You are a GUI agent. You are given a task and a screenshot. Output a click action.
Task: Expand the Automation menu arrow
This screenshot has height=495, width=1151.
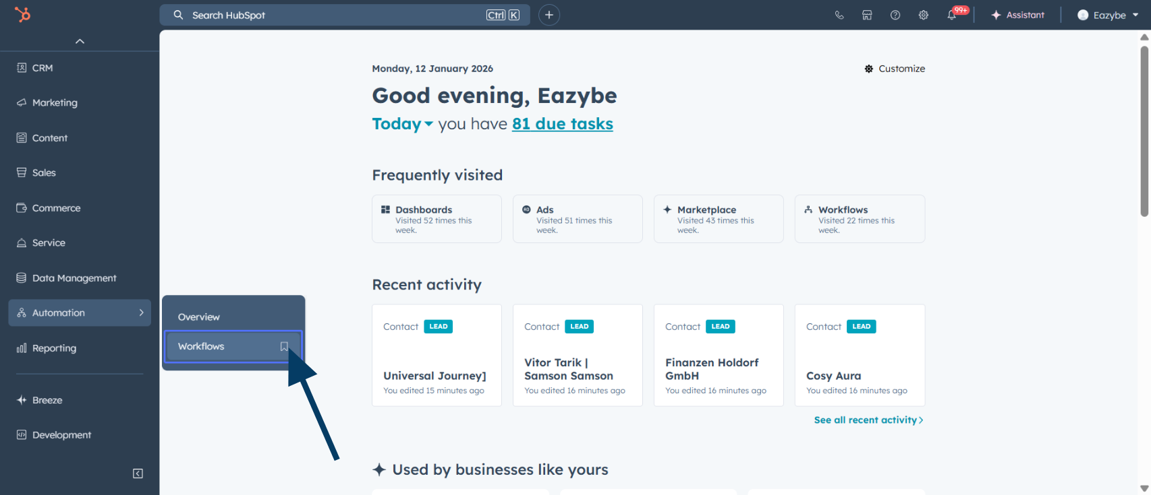pos(141,313)
